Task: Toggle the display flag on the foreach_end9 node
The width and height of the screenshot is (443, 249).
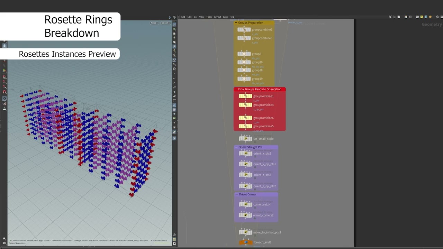Action: (251, 242)
